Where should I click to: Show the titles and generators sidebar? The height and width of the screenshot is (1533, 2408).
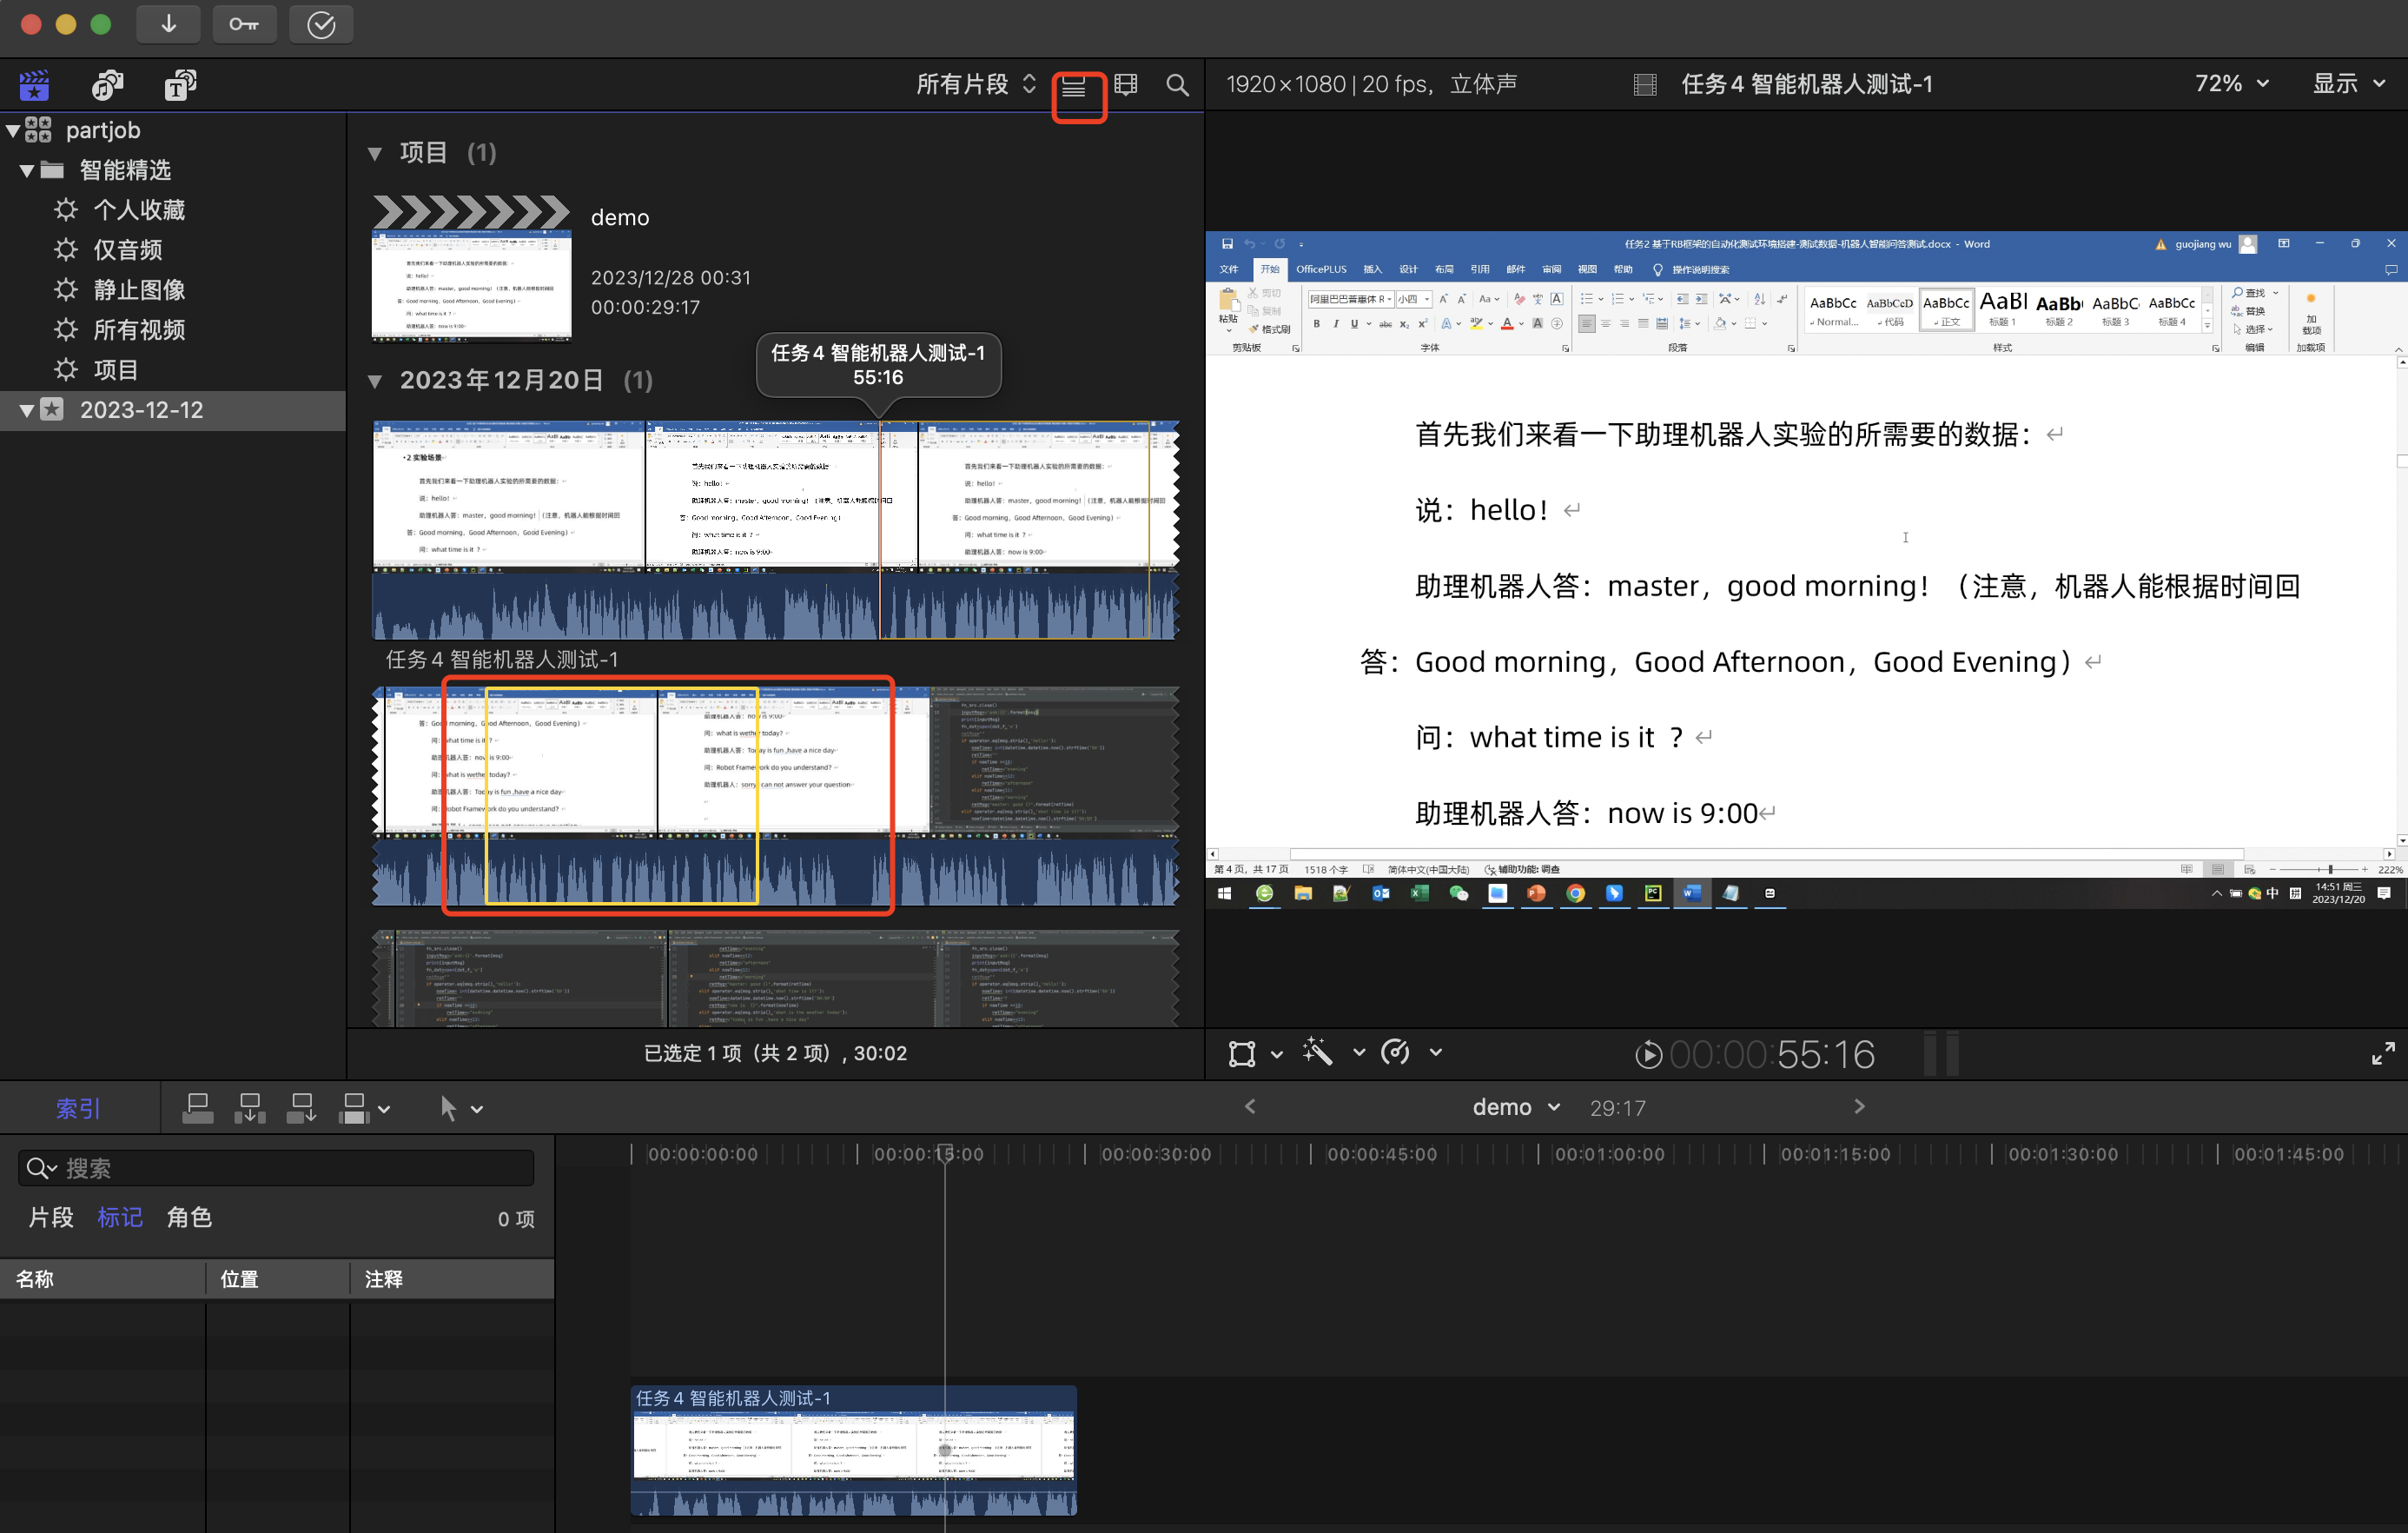(180, 85)
